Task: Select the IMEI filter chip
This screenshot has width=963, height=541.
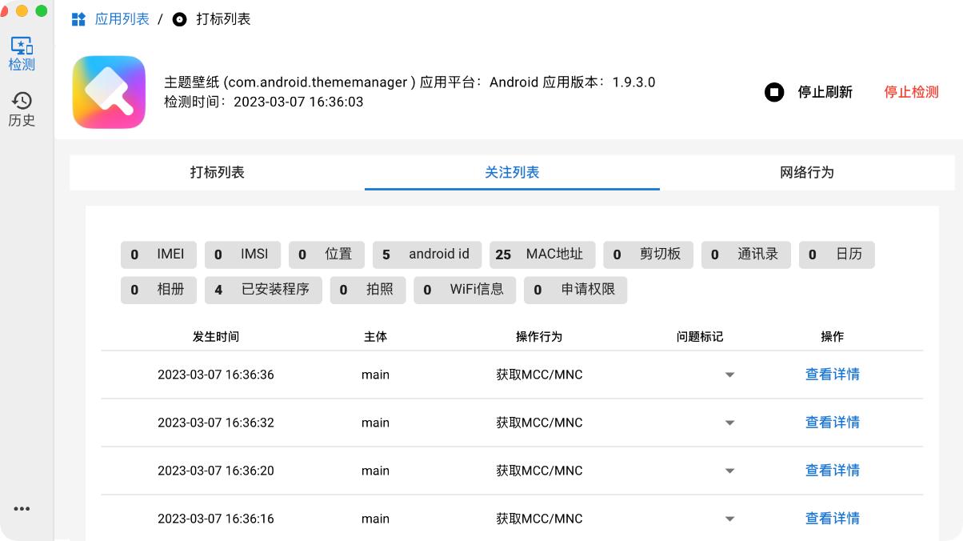Action: pos(158,254)
